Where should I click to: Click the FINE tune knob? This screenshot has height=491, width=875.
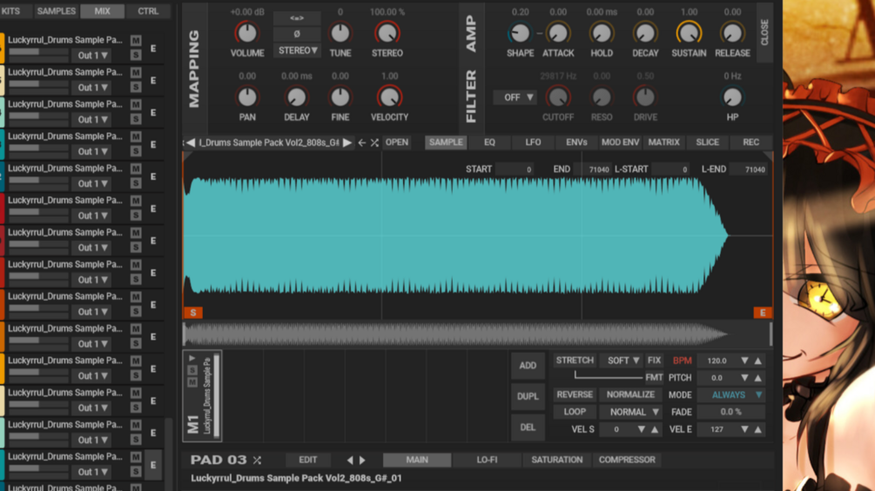click(340, 97)
